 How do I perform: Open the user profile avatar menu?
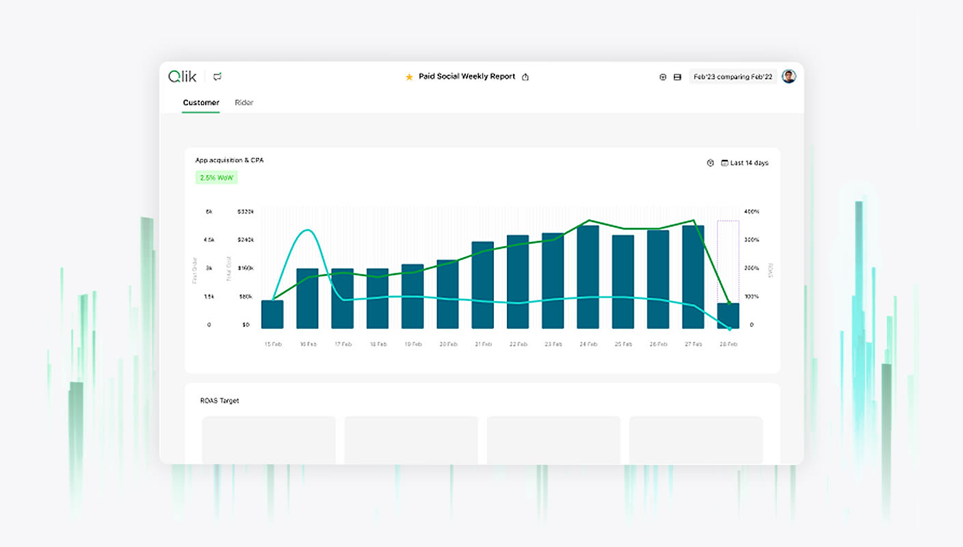click(789, 76)
